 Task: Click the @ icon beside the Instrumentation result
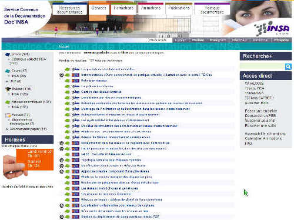pos(61,75)
